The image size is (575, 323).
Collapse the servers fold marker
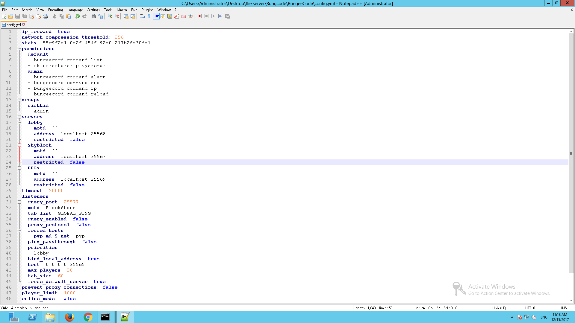tap(19, 117)
